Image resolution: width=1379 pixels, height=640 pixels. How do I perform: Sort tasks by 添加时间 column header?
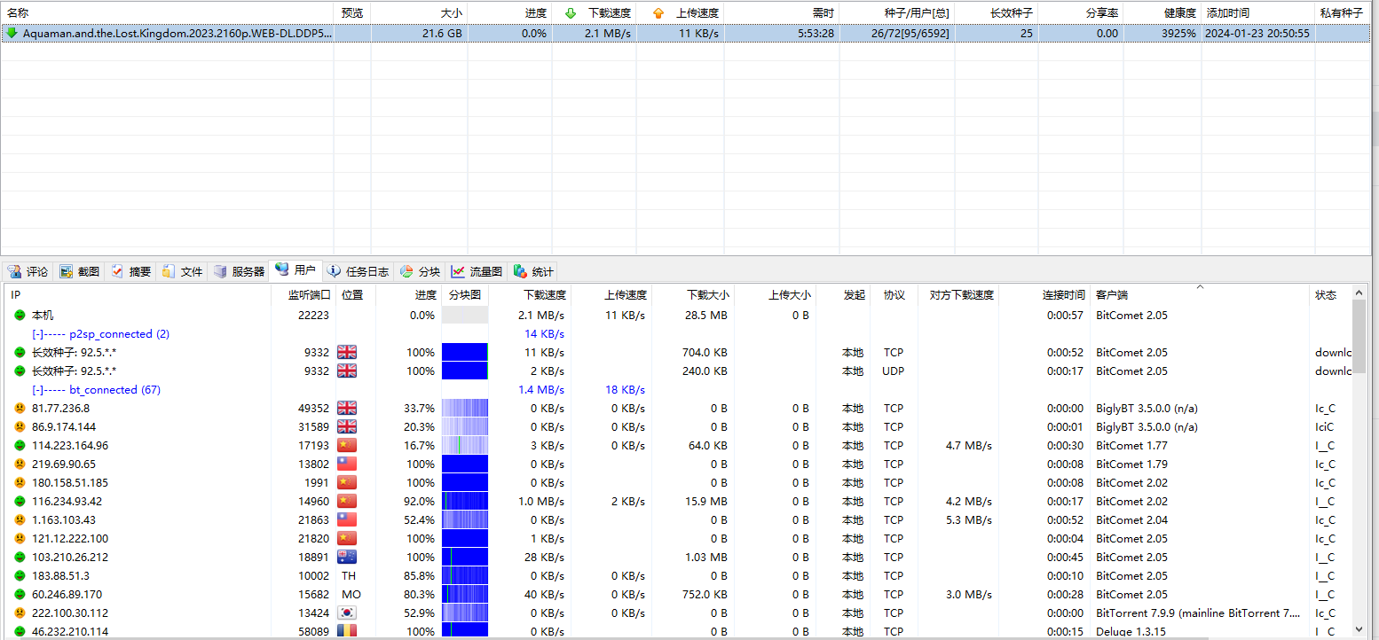click(x=1258, y=12)
